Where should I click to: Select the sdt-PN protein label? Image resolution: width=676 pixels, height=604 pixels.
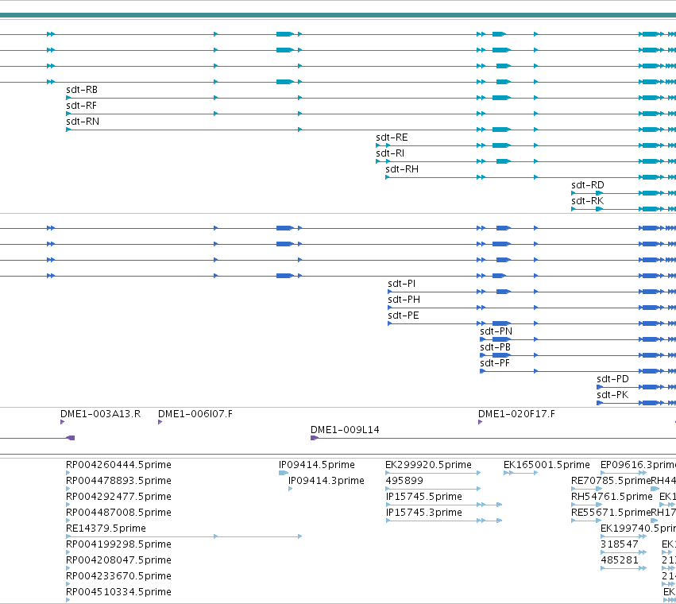[x=496, y=331]
